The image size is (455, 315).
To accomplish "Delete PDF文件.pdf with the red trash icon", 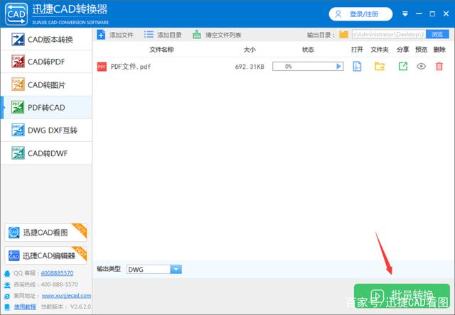I will [439, 66].
